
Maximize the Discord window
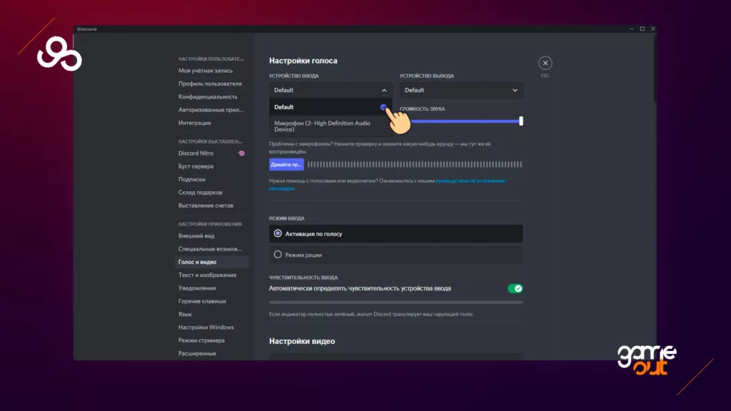click(642, 29)
